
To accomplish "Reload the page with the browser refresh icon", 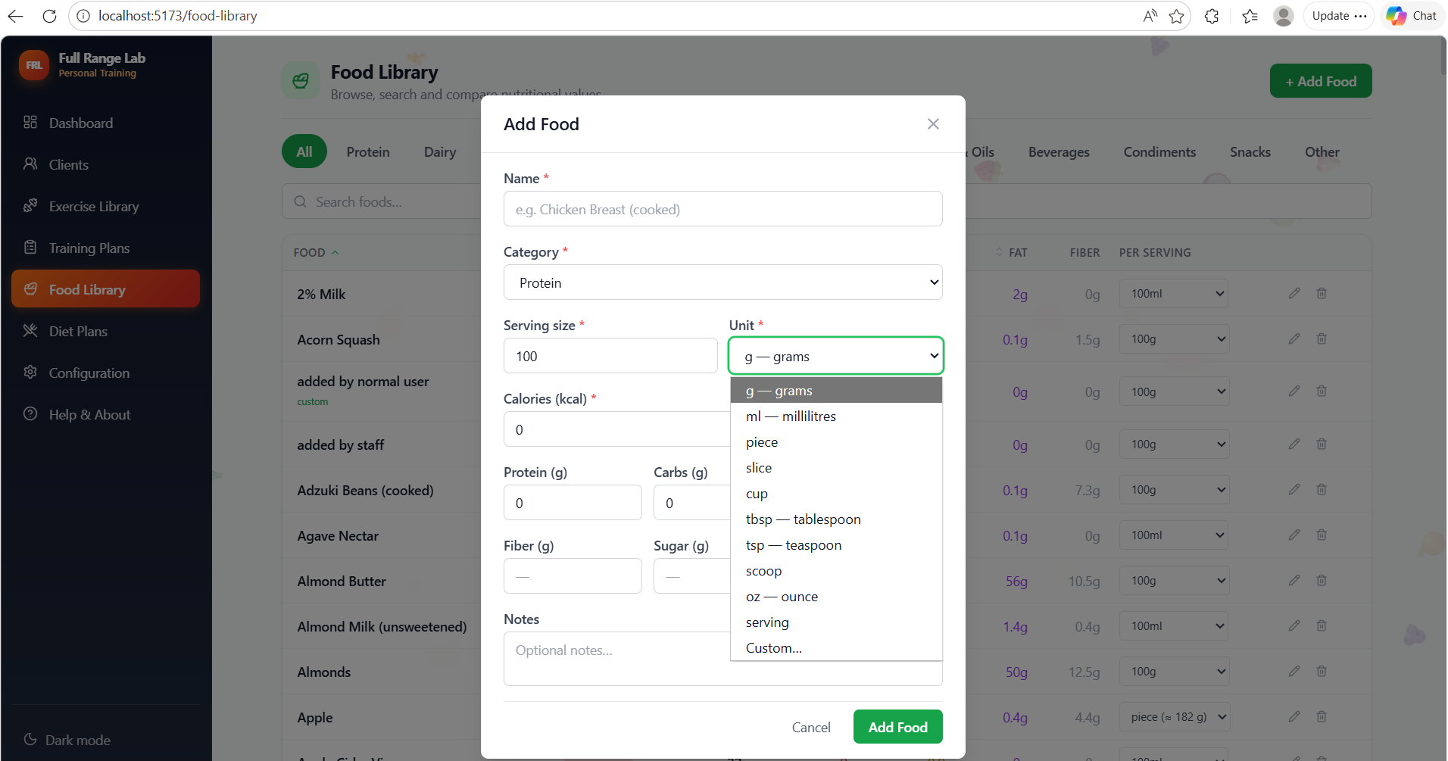I will pos(50,16).
